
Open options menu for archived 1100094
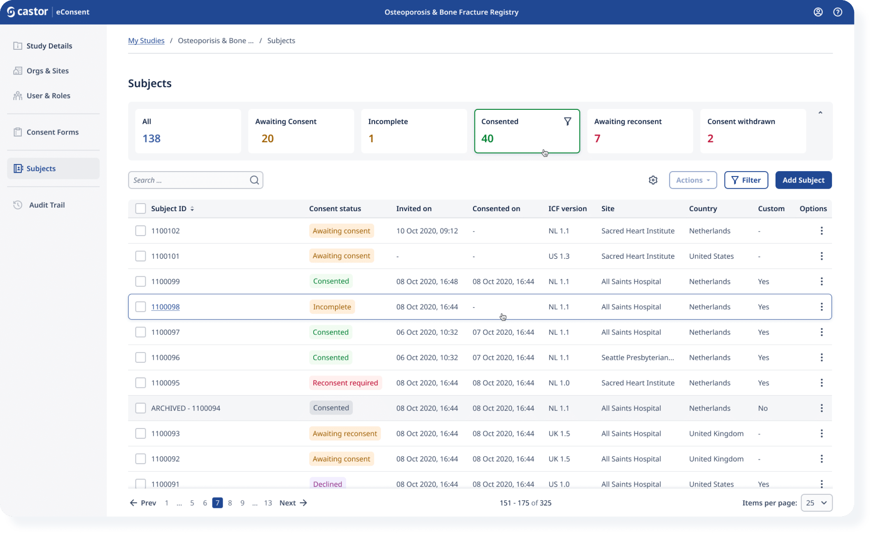pos(822,408)
